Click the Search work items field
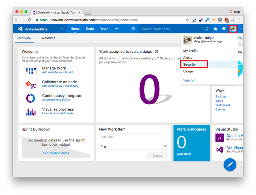 pos(171,29)
